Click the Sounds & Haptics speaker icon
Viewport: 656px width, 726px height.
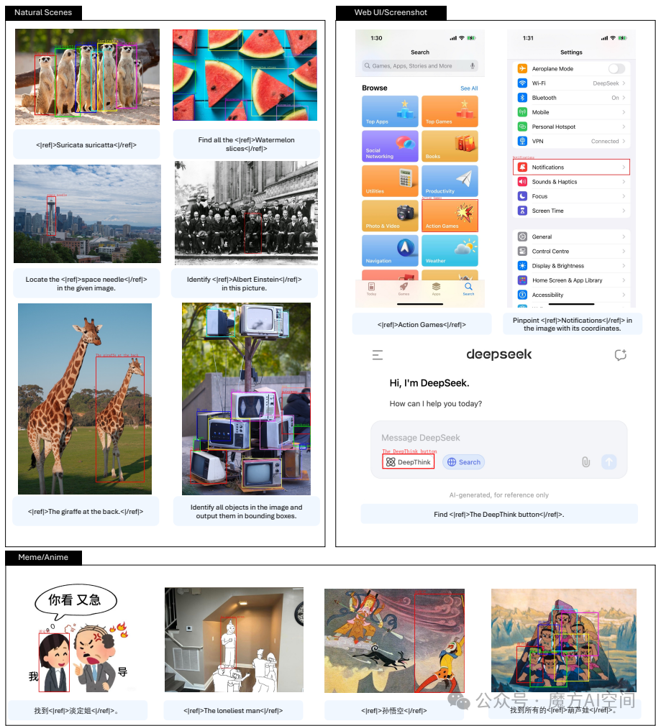pos(522,181)
